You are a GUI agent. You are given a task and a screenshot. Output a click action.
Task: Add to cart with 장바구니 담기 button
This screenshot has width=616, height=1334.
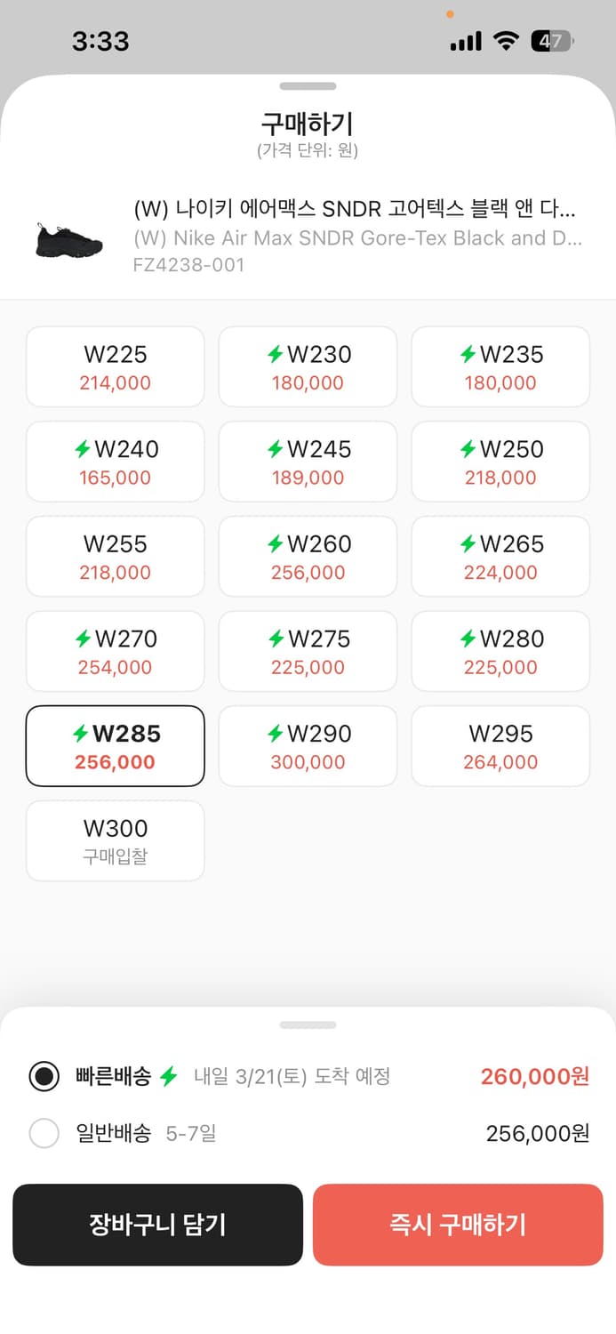157,1225
